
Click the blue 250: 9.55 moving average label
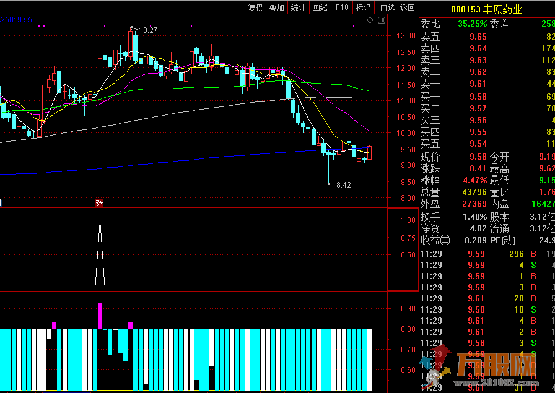(16, 20)
